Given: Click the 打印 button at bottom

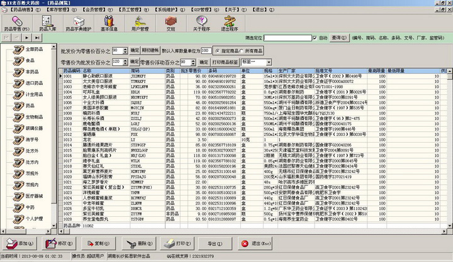Looking at the screenshot, I should (x=177, y=244).
